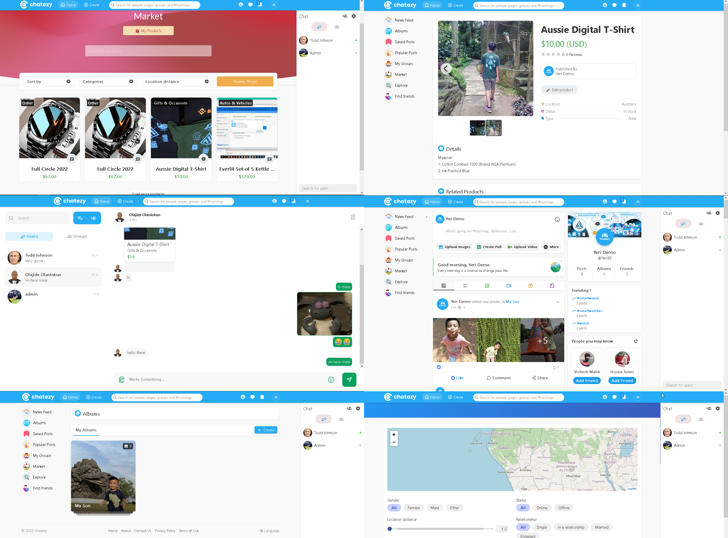Viewport: 728px width, 538px height.
Task: Click #smartwatch trending hashtag
Action: click(x=588, y=298)
